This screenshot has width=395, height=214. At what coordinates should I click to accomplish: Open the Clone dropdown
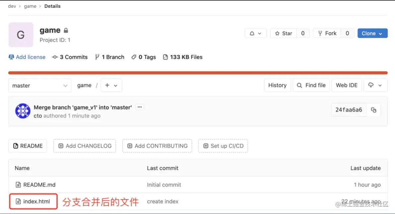click(x=372, y=33)
